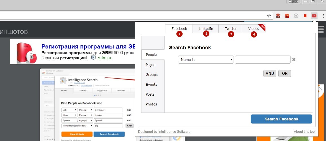The width and height of the screenshot is (326, 141).
Task: Select Photos in the side list
Action: point(151,104)
